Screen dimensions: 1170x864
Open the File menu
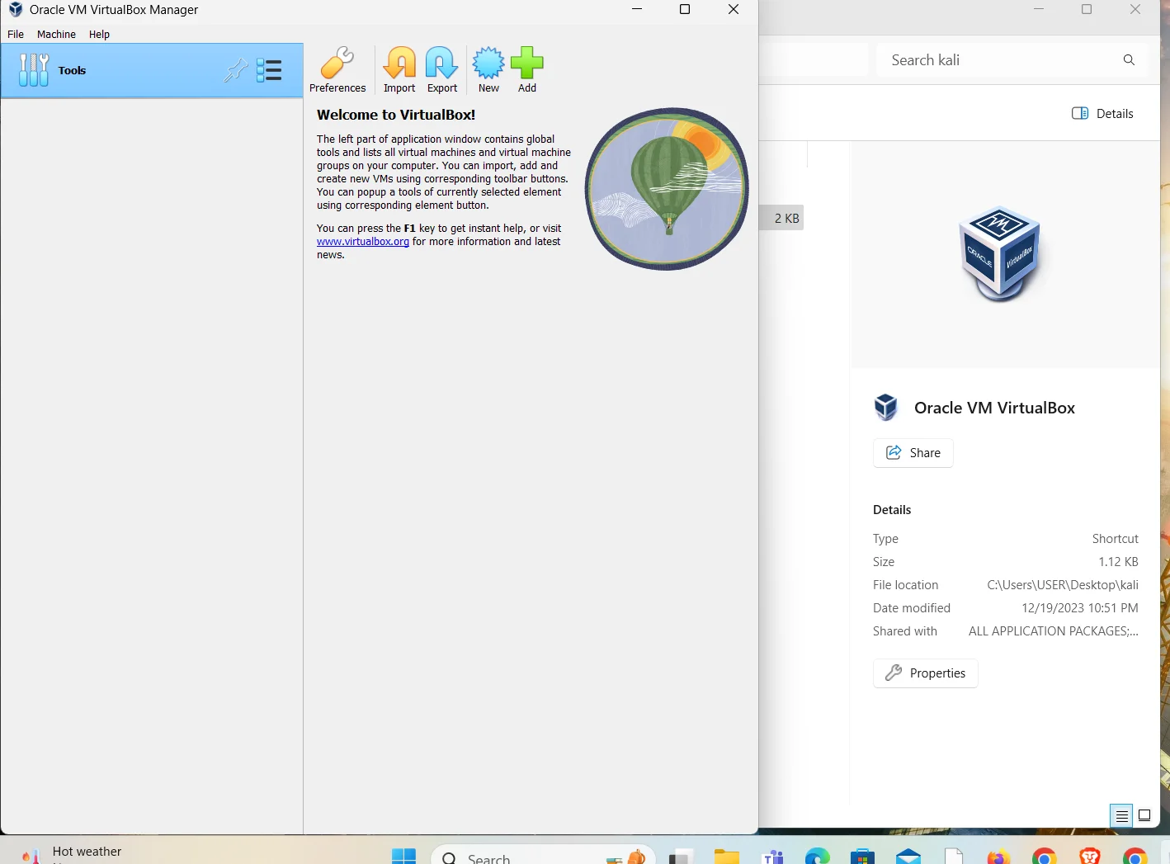click(16, 34)
